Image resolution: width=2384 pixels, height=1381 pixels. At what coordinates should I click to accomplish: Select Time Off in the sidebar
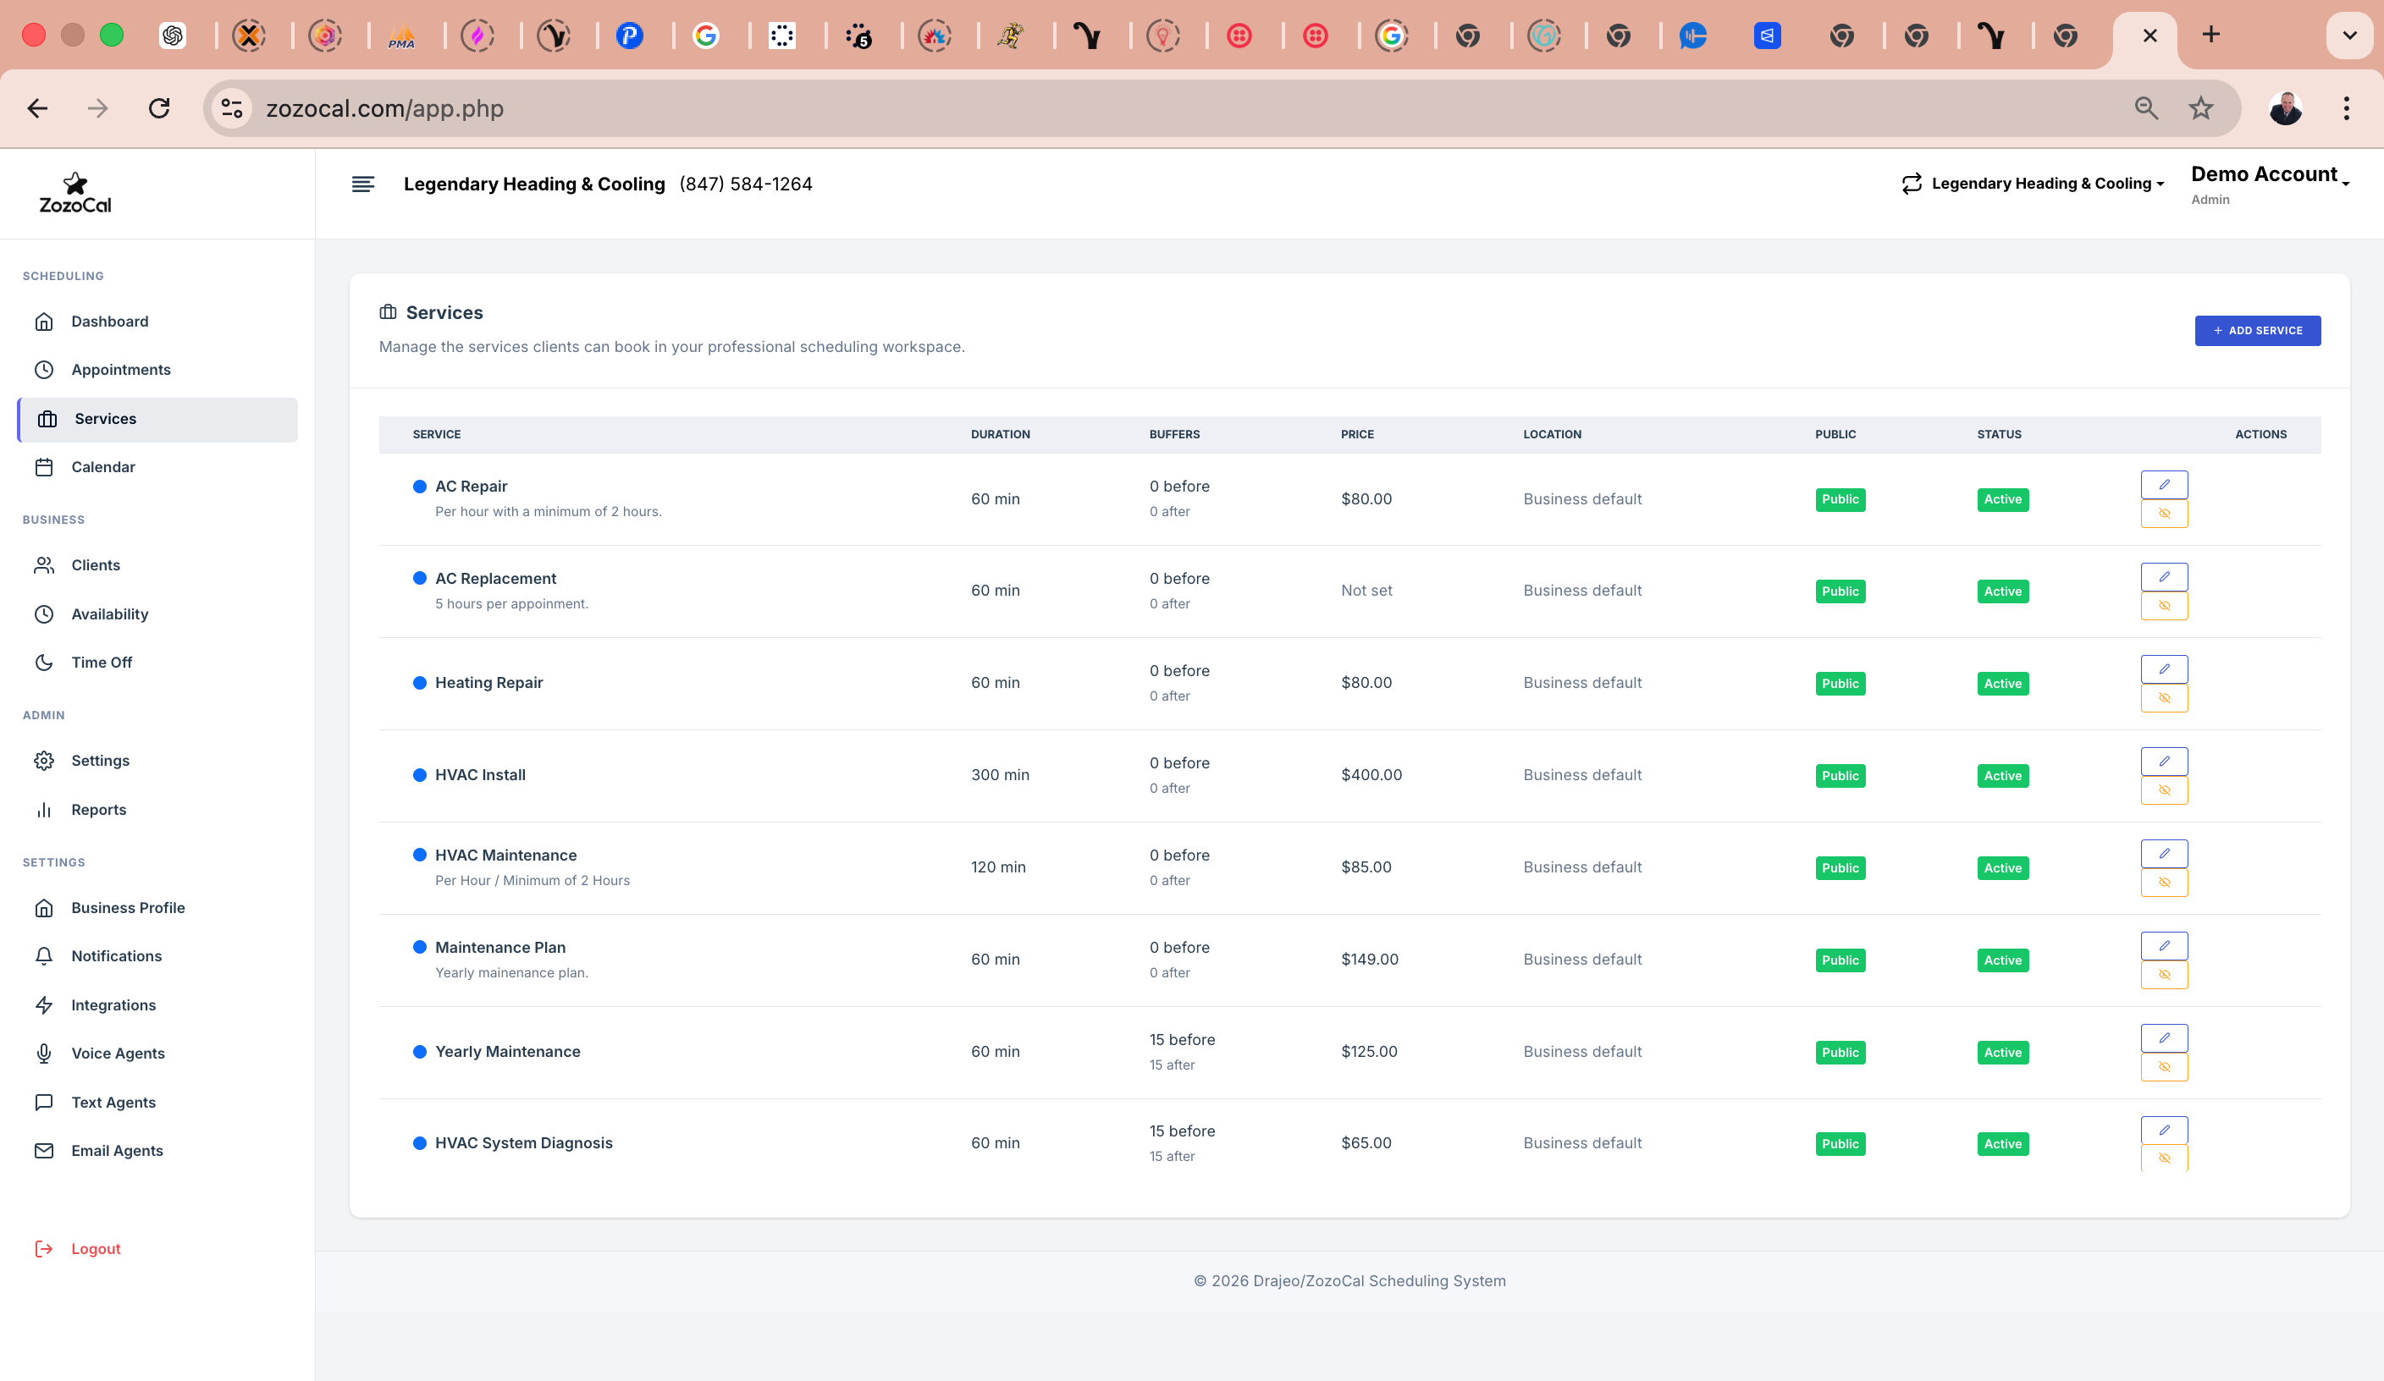pos(102,662)
